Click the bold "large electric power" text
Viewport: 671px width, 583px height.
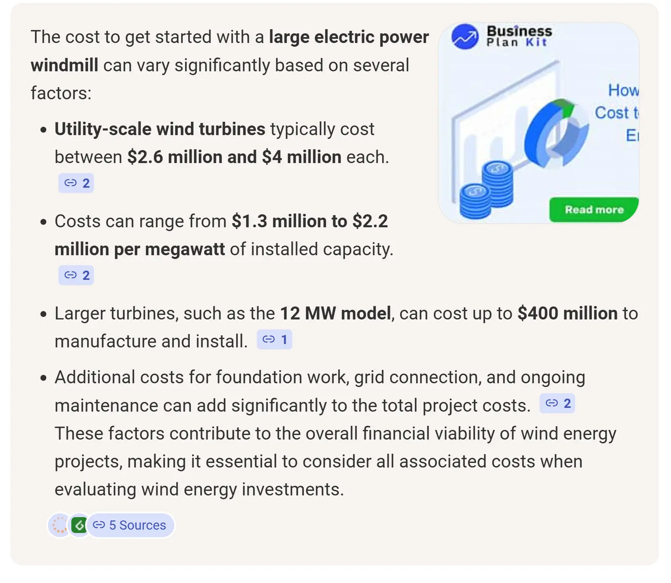coord(349,37)
